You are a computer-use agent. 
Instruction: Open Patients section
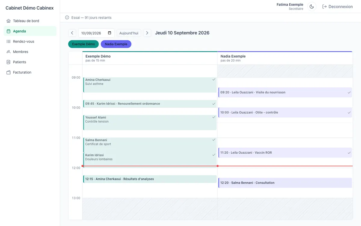tap(30, 62)
